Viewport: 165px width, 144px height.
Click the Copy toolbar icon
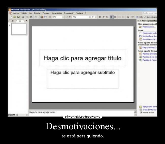[x=27, y=17]
